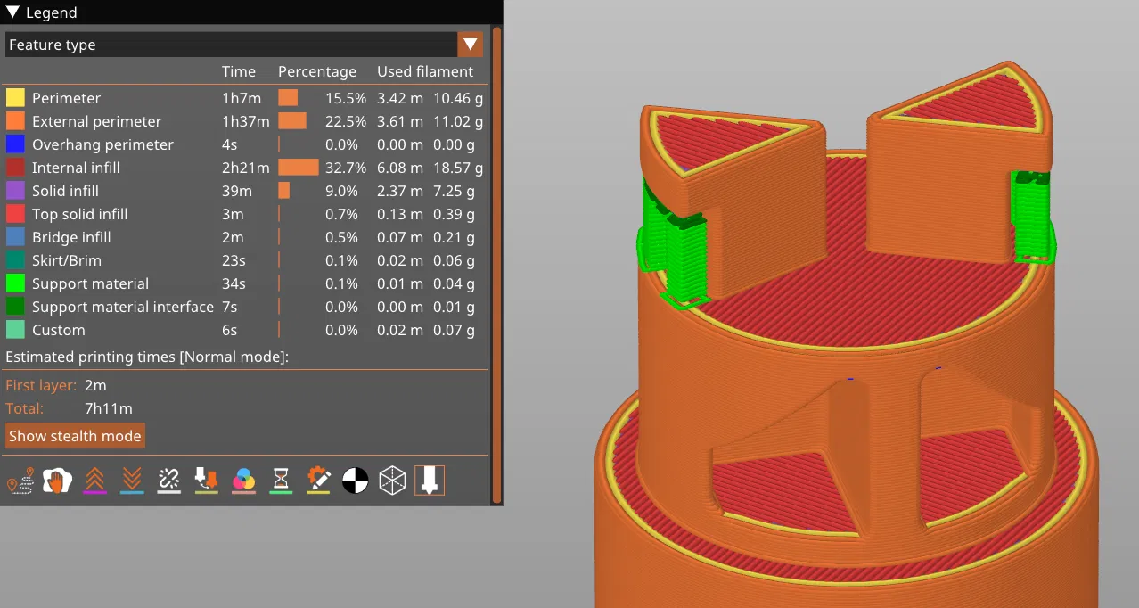
Task: Click the 18.57 g filament weight
Action: click(458, 168)
